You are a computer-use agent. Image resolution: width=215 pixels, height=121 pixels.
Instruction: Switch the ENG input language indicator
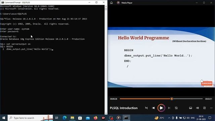(192, 118)
